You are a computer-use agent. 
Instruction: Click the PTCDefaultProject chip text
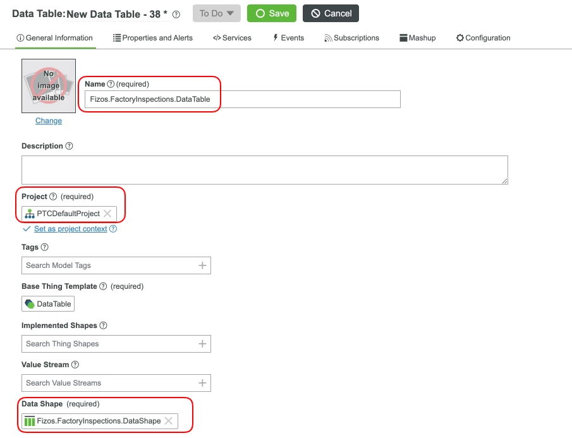click(68, 214)
